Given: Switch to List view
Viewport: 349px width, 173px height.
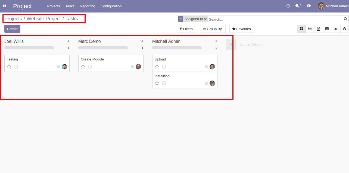Looking at the screenshot, I should (310, 29).
